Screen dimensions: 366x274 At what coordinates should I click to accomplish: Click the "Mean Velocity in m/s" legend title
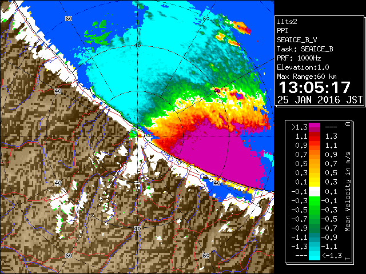tap(348, 192)
